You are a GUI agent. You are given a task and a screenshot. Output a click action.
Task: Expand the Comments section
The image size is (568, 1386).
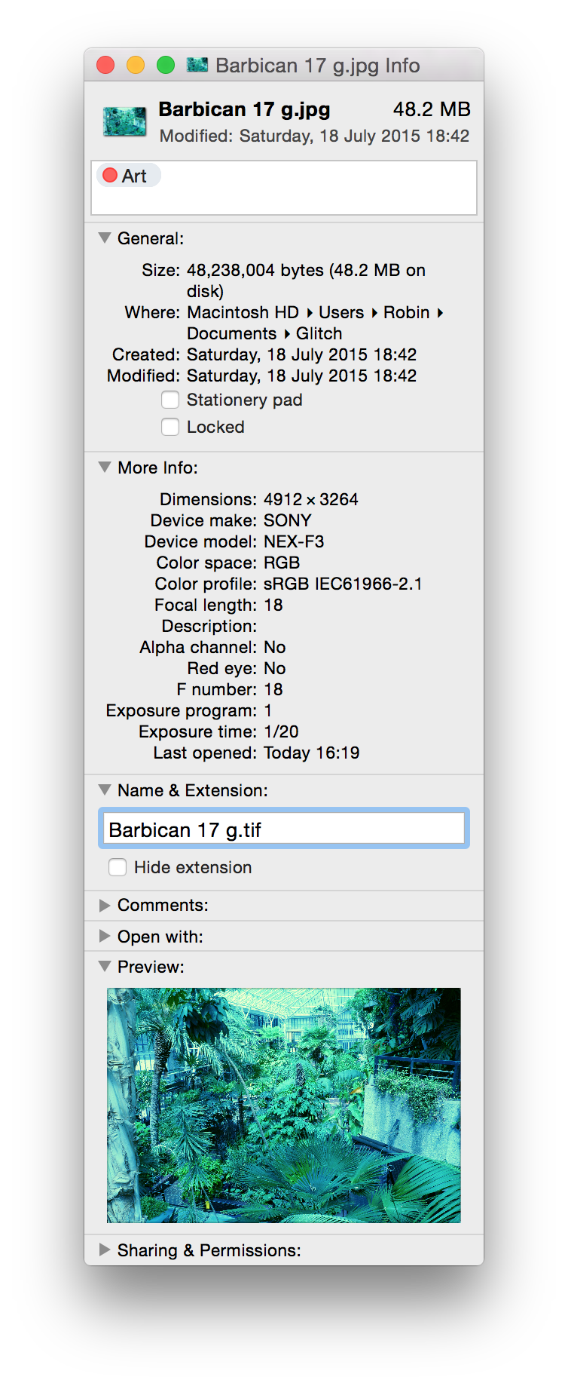click(x=105, y=905)
